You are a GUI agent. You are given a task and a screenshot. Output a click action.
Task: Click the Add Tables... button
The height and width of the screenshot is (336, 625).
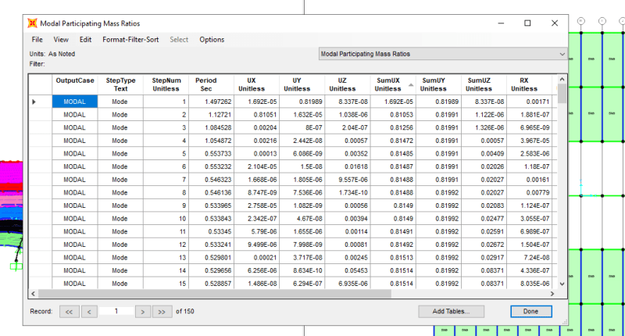pyautogui.click(x=452, y=311)
